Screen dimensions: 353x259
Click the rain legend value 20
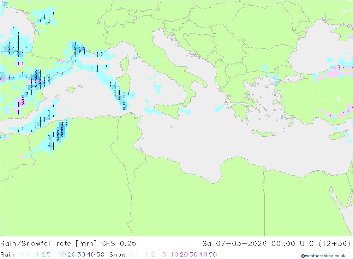tap(72, 254)
